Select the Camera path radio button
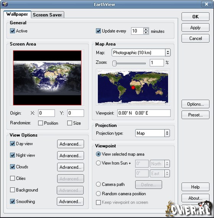This screenshot has height=218, width=214. tap(98, 184)
